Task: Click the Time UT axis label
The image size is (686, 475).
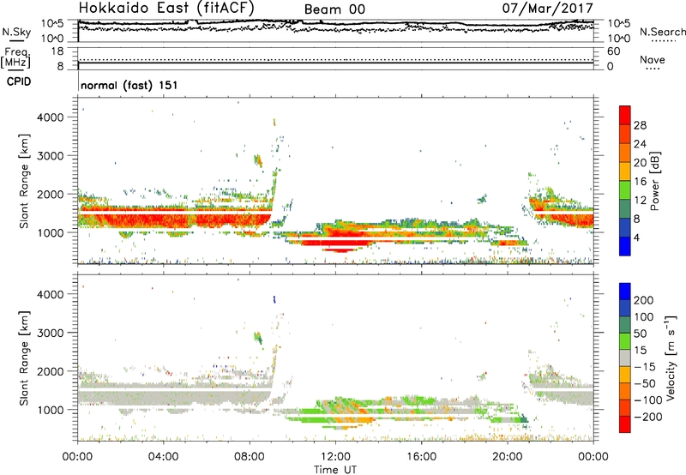Action: [x=335, y=470]
